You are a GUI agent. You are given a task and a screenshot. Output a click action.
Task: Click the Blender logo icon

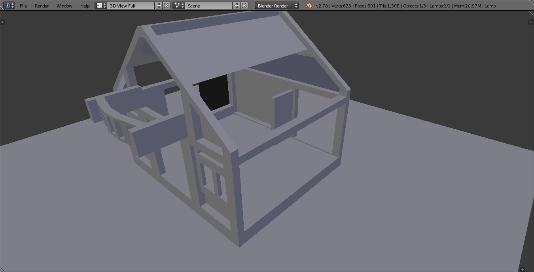[x=309, y=6]
